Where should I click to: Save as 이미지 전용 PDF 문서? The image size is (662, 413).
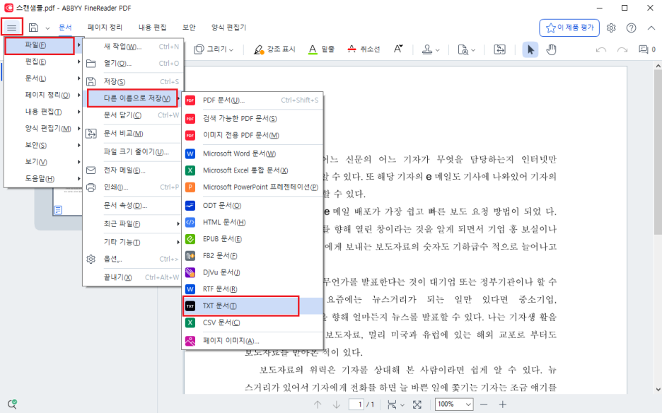[x=252, y=135]
